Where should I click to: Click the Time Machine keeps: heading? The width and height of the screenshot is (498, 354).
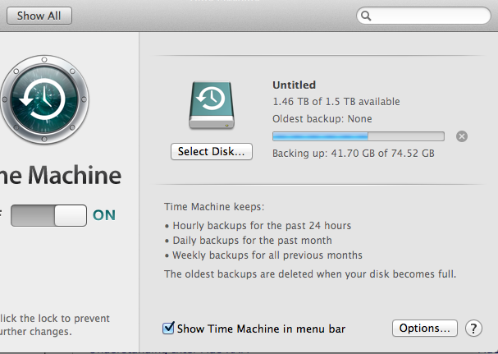214,207
